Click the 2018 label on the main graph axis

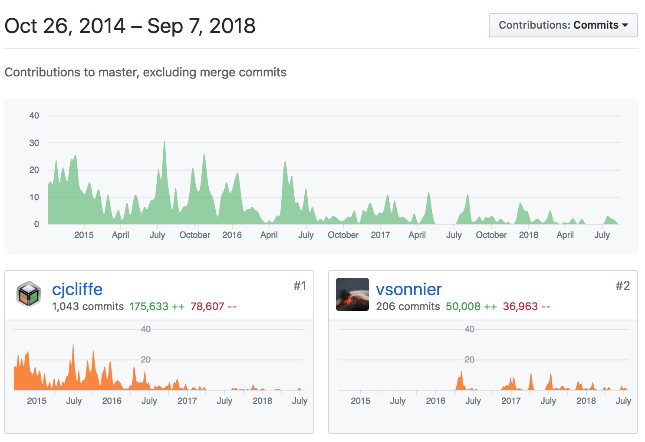529,235
